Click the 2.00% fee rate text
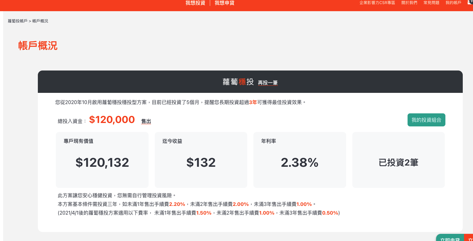 pos(241,204)
